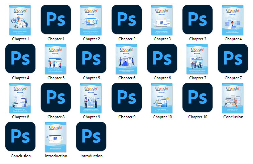Select the Introduction Photoshop PSD file icon
253x164 pixels.
(x=91, y=136)
